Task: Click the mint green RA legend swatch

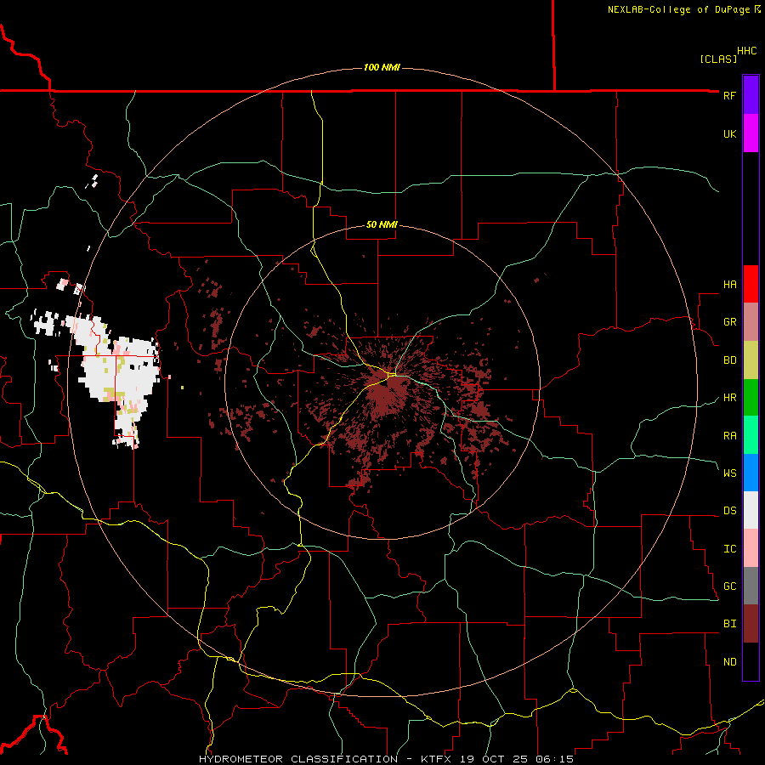Action: tap(751, 435)
